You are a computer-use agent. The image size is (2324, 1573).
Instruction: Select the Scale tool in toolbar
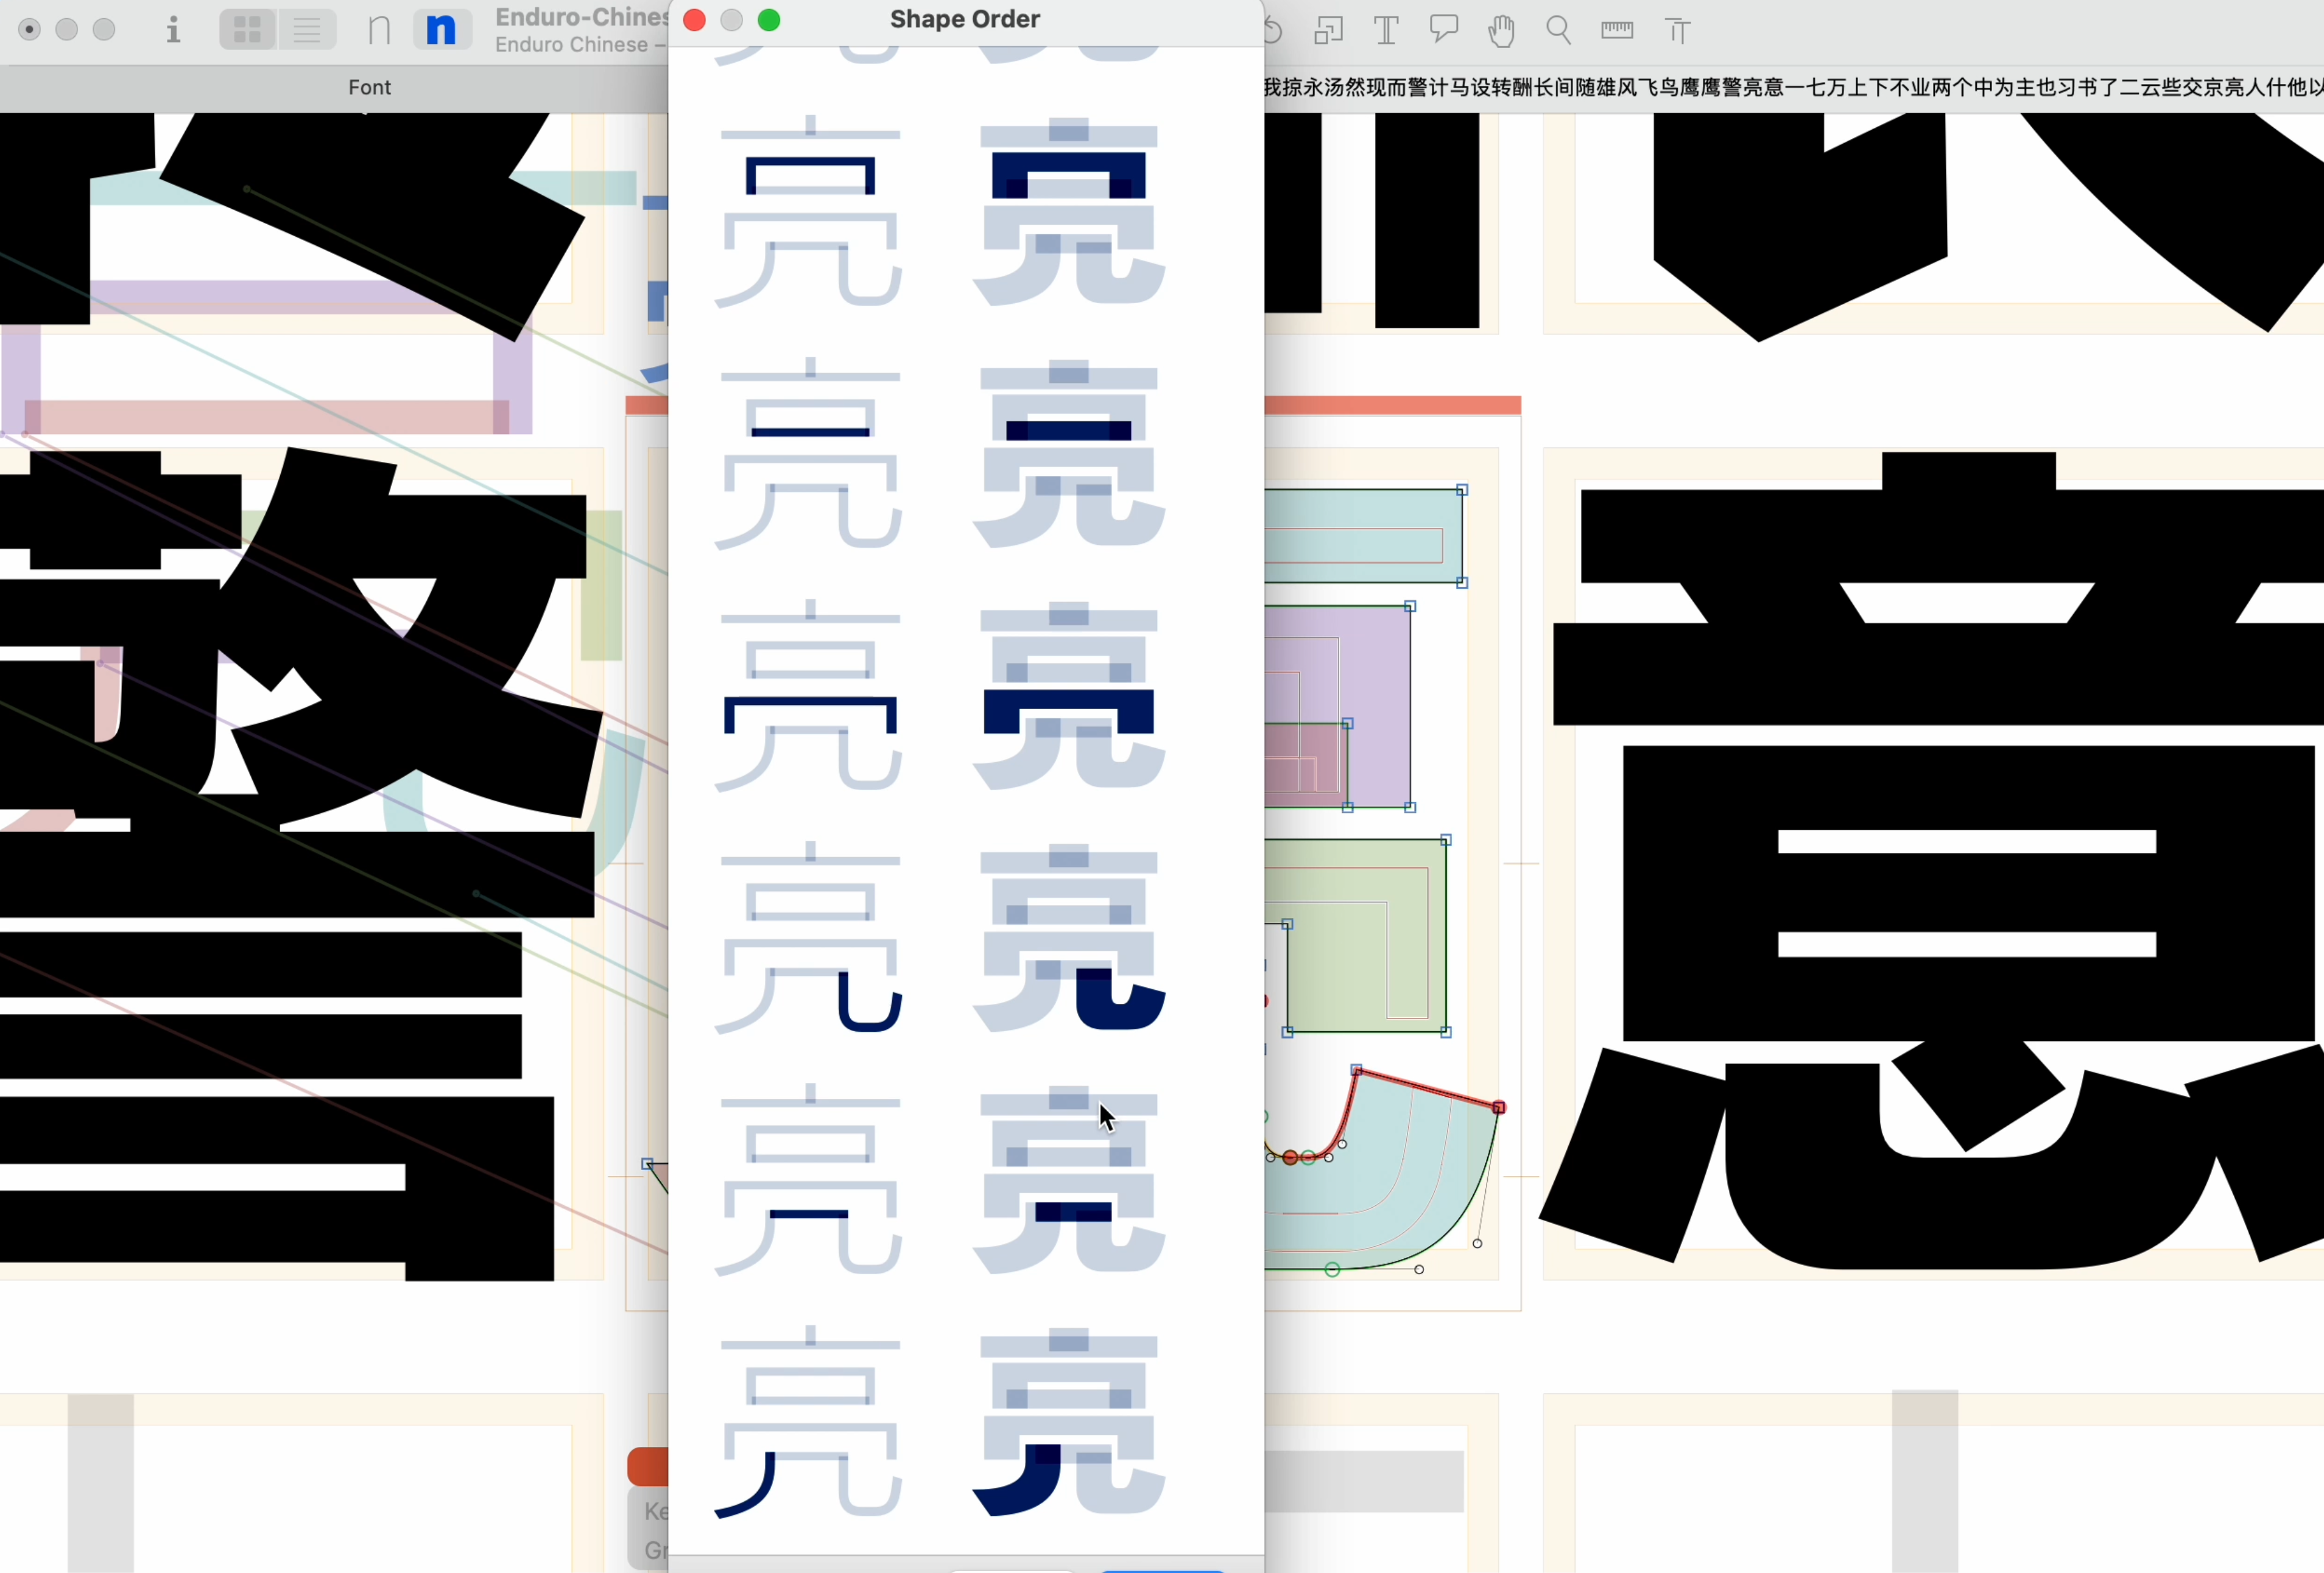pos(1328,31)
